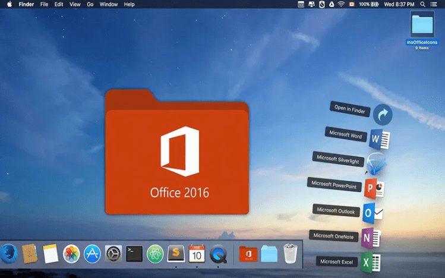Launch the Atom editor in Dock
The width and height of the screenshot is (445, 278).
[x=155, y=254]
